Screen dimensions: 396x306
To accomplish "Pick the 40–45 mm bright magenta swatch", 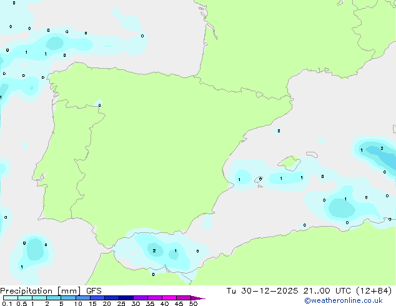I will click(x=169, y=298).
